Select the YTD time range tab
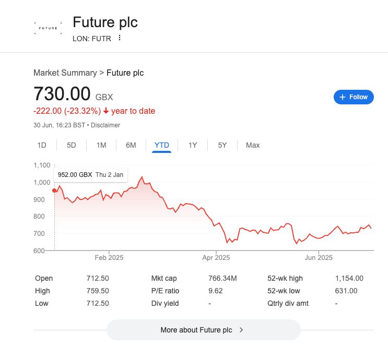Screen dimensions: 388x357 tap(161, 145)
